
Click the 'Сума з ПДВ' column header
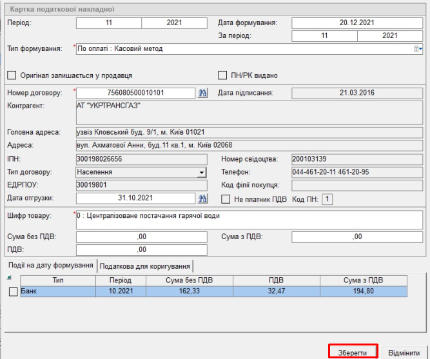coord(364,280)
